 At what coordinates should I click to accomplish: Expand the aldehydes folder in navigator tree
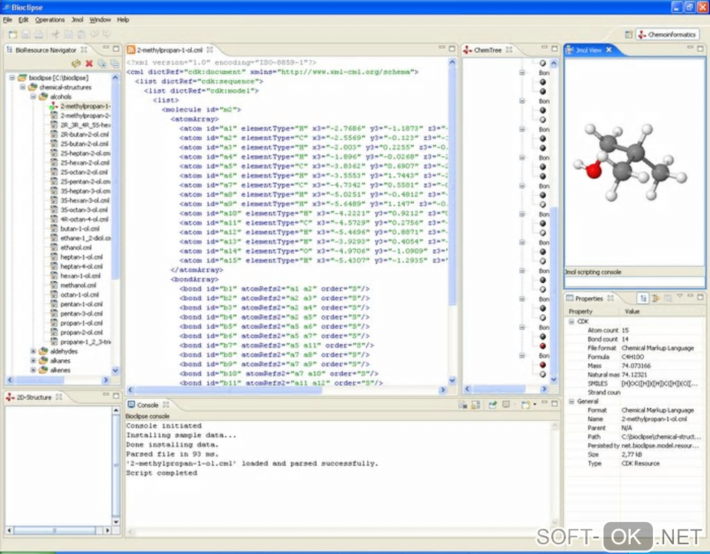[33, 351]
